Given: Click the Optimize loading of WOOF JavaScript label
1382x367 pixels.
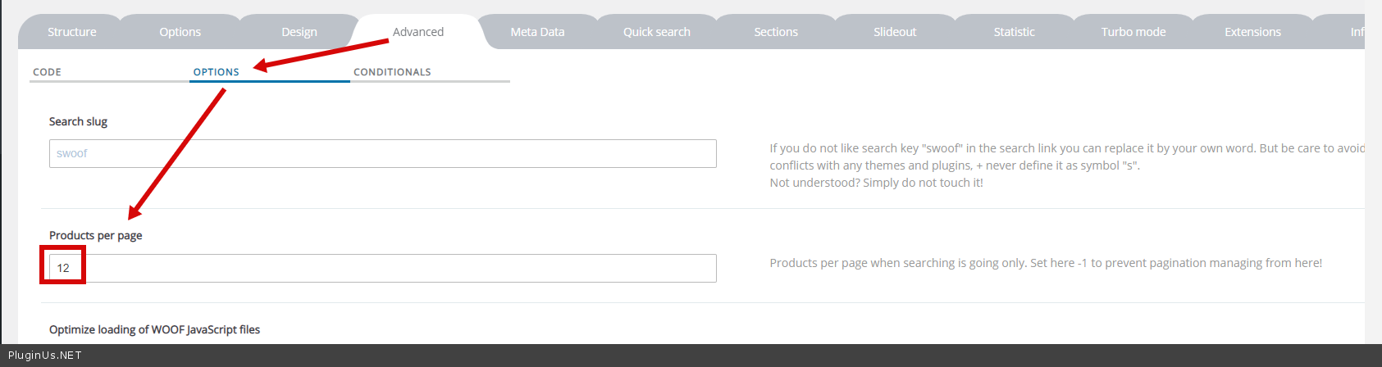Looking at the screenshot, I should (x=154, y=330).
